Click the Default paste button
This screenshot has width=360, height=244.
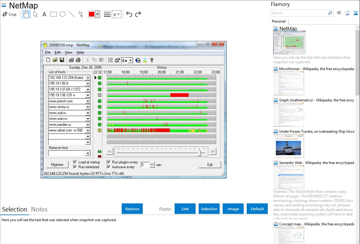point(257,208)
